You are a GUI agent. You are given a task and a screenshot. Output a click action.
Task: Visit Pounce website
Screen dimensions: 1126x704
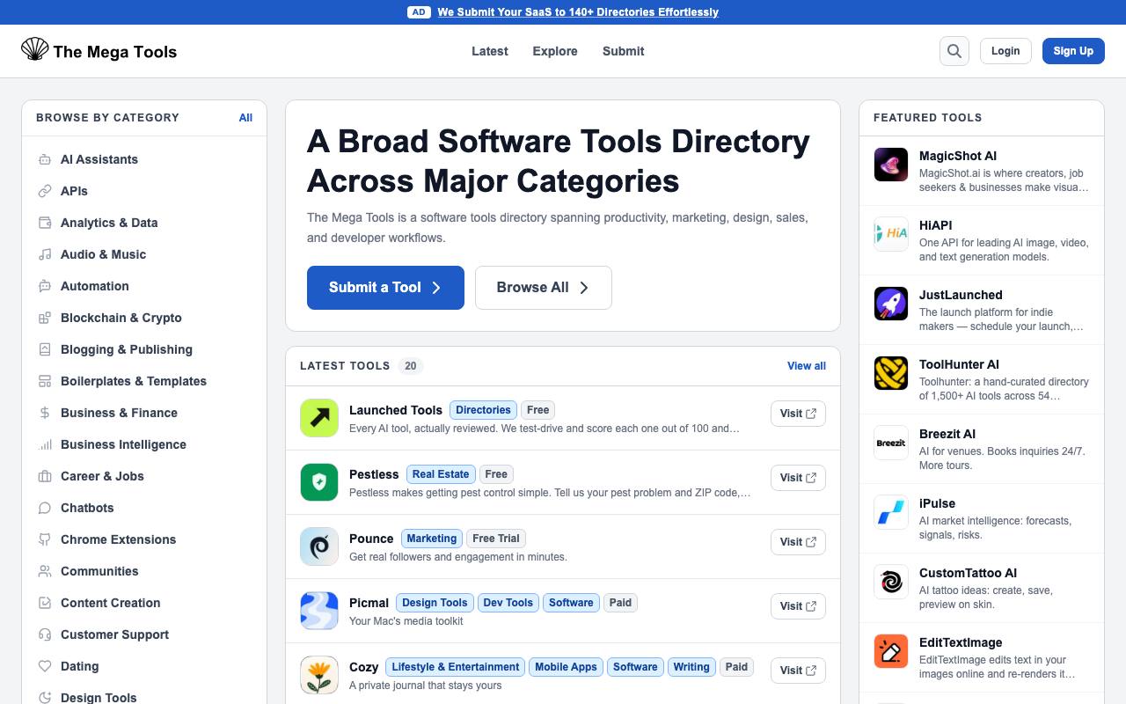pos(798,542)
